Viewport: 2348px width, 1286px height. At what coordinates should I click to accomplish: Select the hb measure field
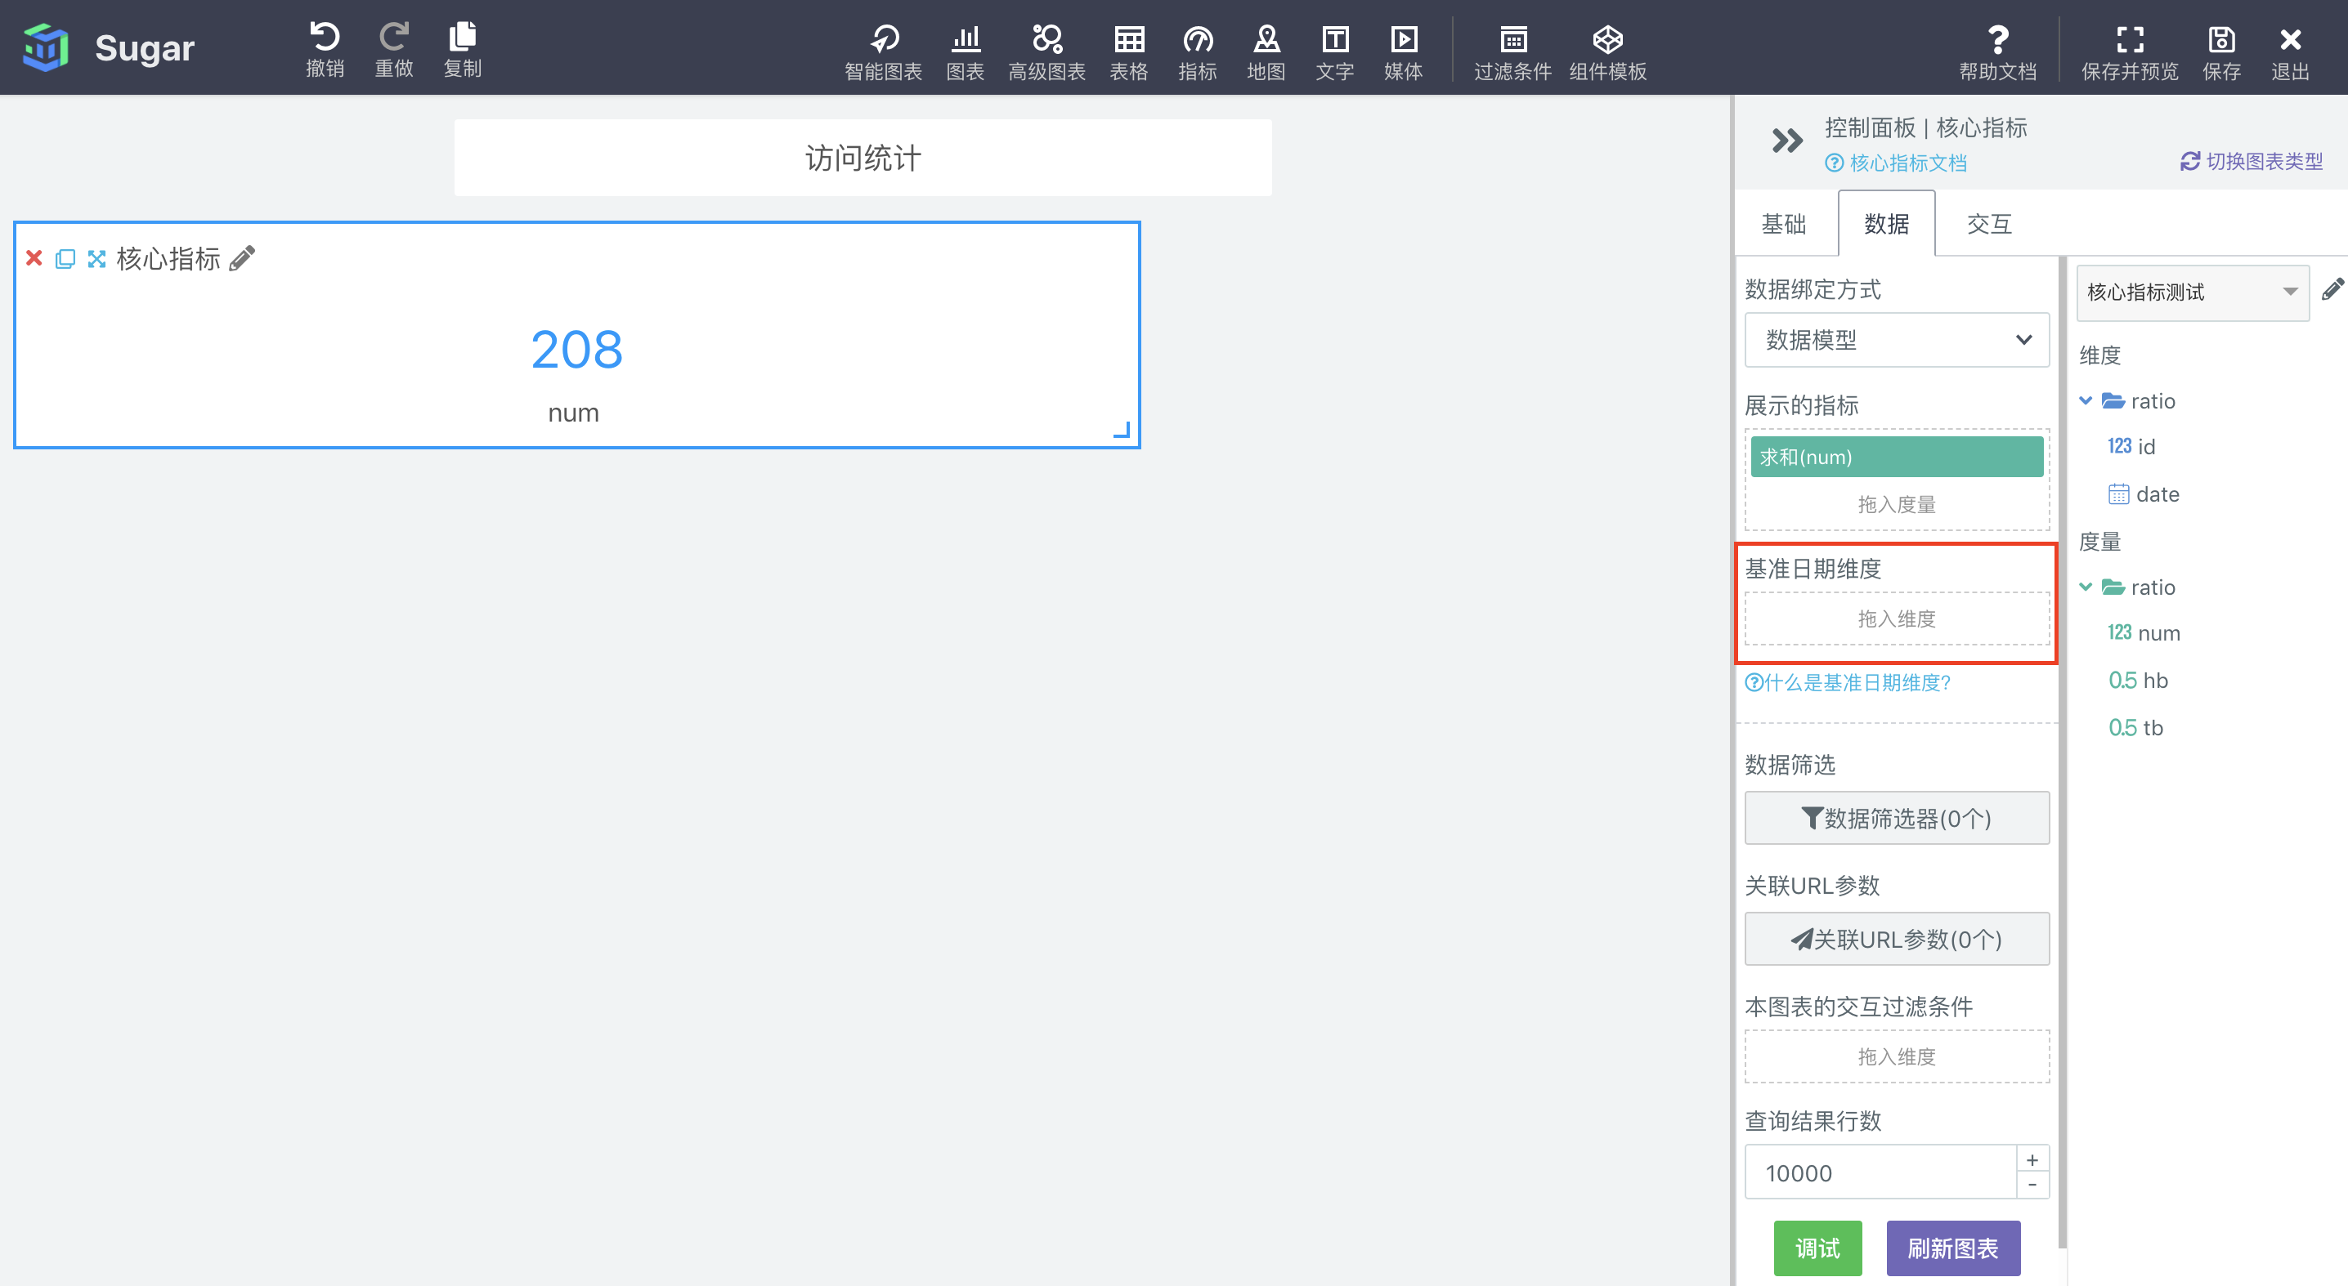pyautogui.click(x=2139, y=681)
